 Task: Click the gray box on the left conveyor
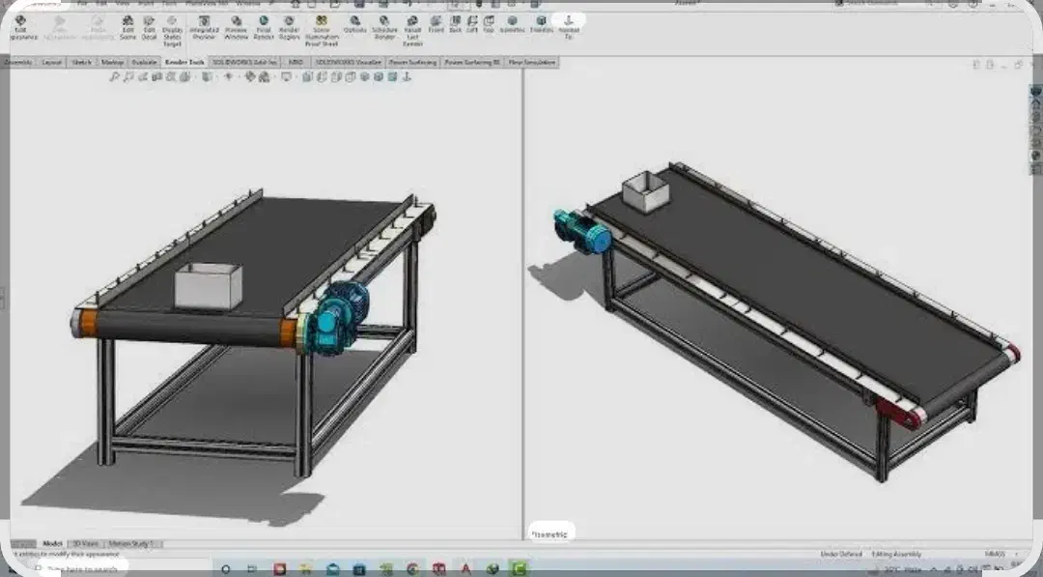point(207,286)
